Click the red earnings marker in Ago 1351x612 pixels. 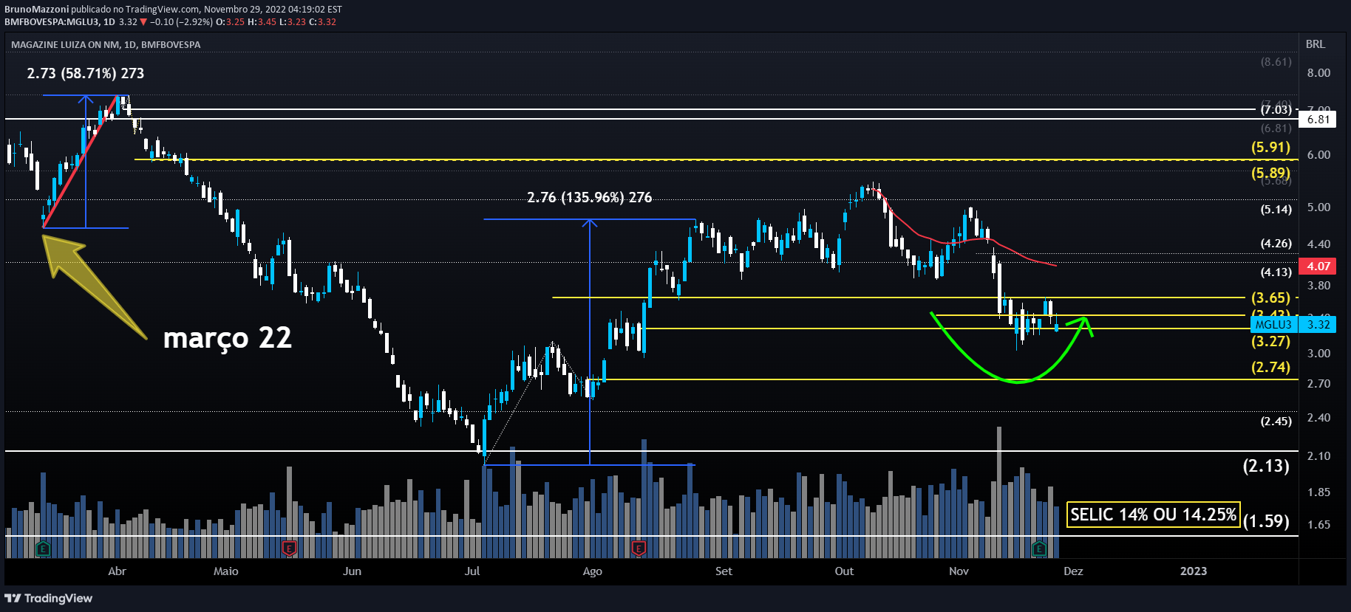tap(639, 549)
